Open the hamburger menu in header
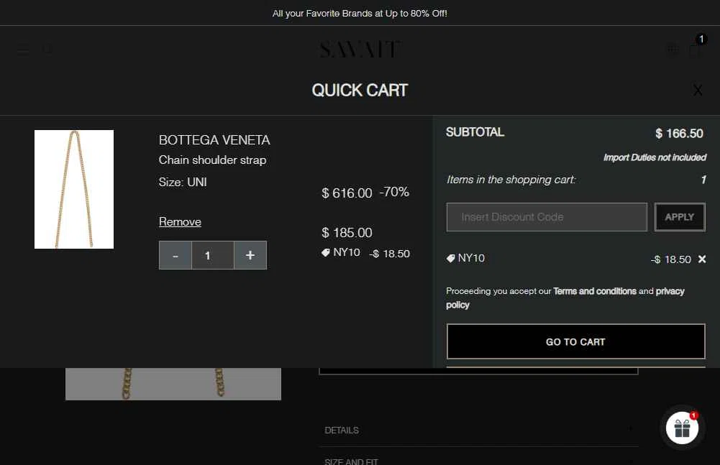 (23, 49)
